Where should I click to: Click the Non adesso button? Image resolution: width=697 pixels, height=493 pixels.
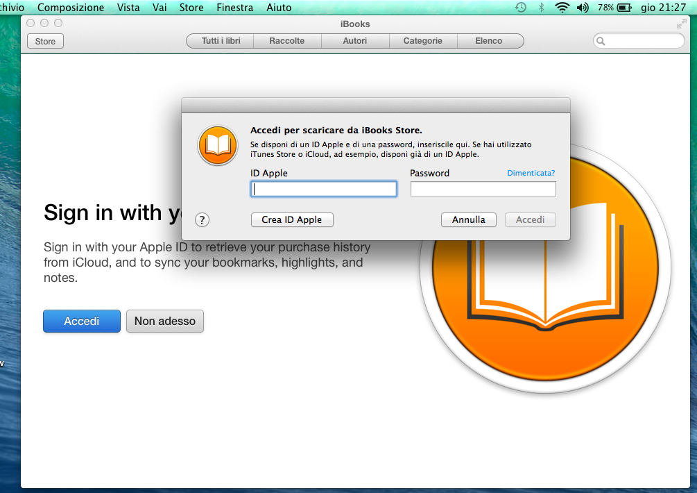[x=165, y=321]
